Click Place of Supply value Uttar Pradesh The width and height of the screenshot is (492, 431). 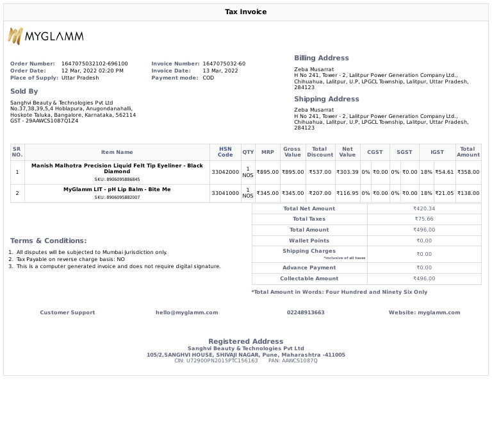pyautogui.click(x=80, y=78)
